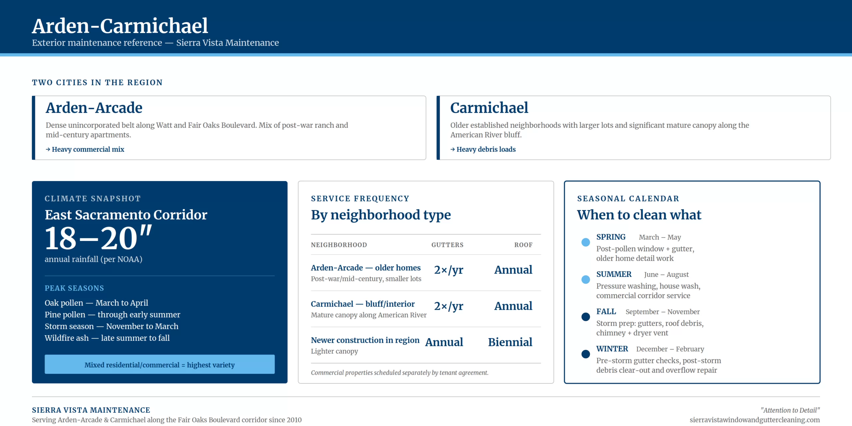
Task: Open the Arden-Arcade card heading
Action: pos(94,107)
